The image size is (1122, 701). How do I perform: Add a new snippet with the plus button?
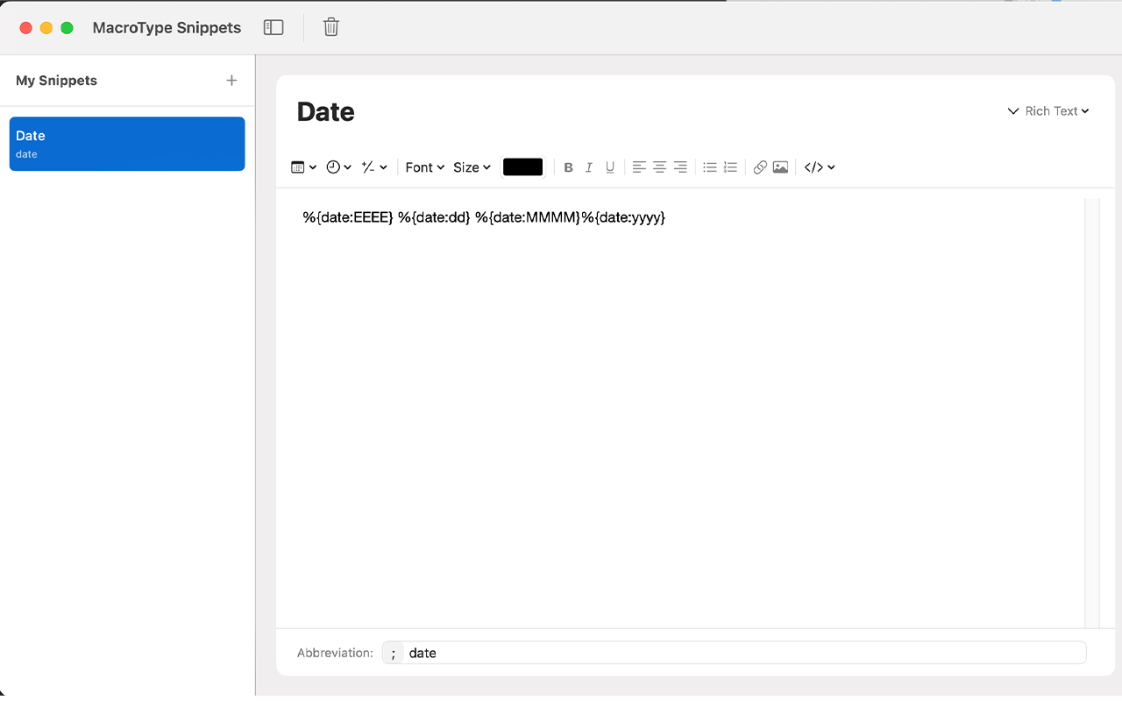[x=231, y=80]
